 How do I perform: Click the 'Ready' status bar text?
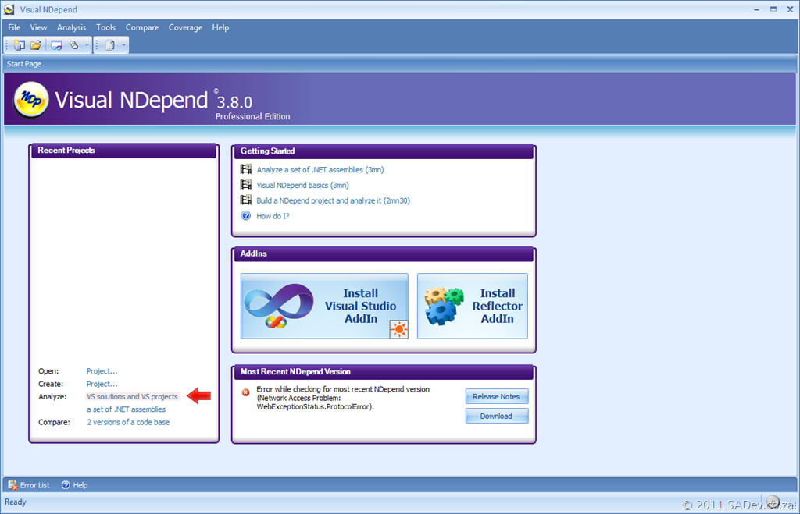[x=16, y=502]
